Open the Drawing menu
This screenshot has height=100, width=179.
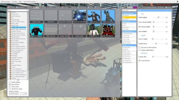click(15, 2)
